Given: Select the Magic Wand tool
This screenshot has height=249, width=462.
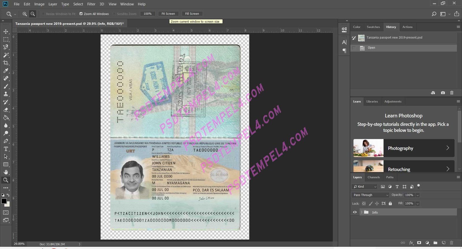Looking at the screenshot, I should [x=6, y=55].
